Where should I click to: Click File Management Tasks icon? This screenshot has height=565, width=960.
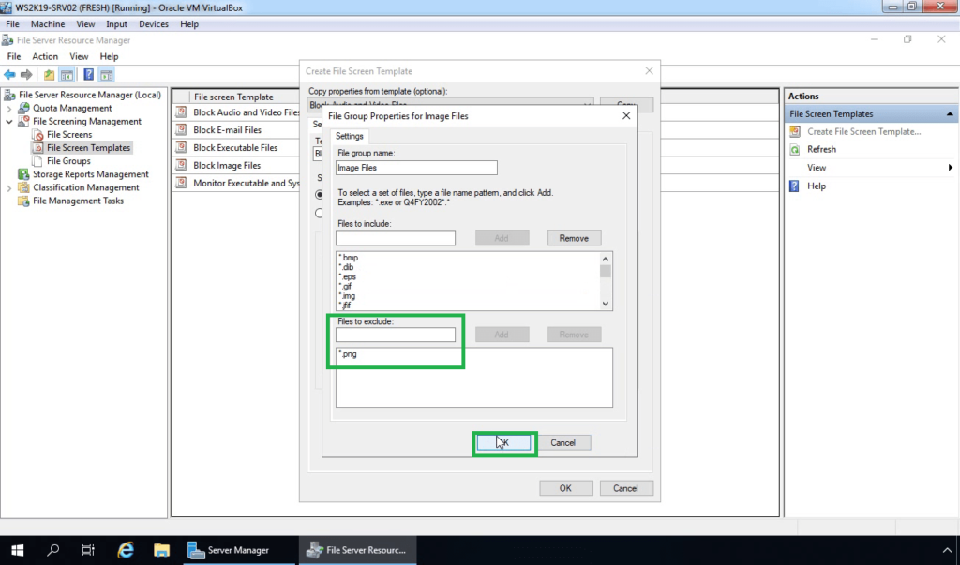(23, 201)
